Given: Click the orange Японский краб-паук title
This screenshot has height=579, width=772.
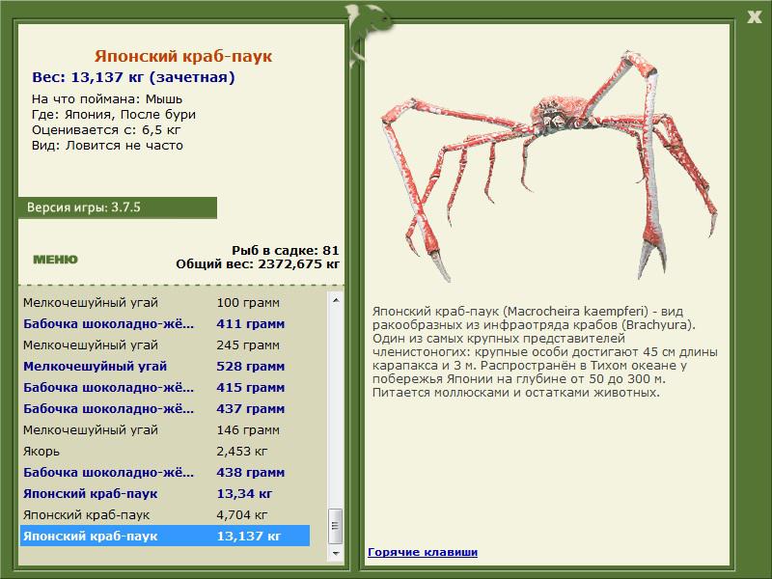Looking at the screenshot, I should click(x=183, y=56).
